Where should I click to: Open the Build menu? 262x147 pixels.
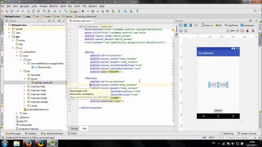pyautogui.click(x=63, y=6)
